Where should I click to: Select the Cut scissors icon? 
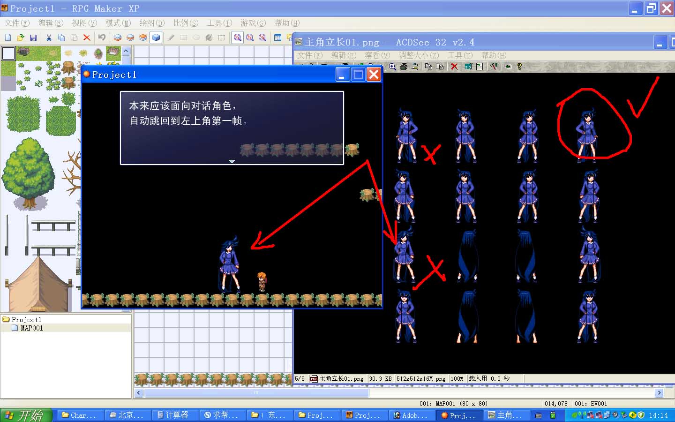click(49, 38)
